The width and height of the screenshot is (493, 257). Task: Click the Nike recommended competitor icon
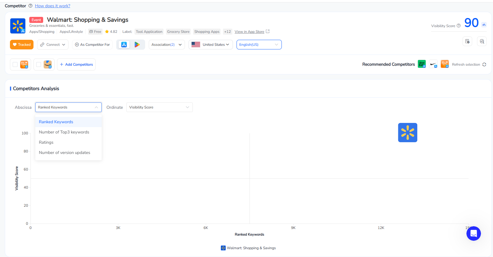pos(433,64)
